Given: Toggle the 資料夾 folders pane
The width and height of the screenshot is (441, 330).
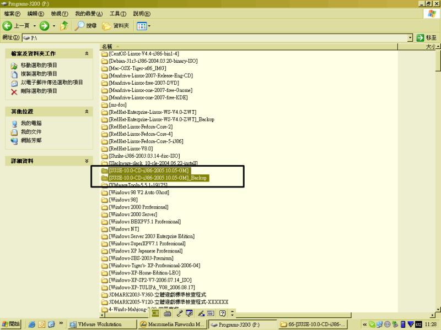Looking at the screenshot, I should pyautogui.click(x=116, y=26).
